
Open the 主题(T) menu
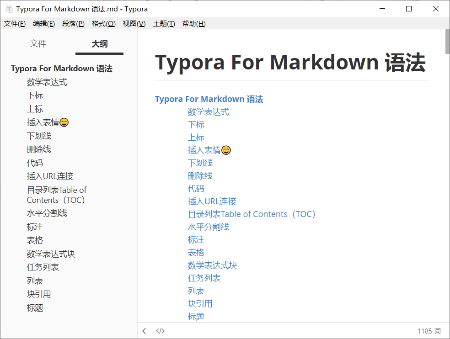pos(164,24)
